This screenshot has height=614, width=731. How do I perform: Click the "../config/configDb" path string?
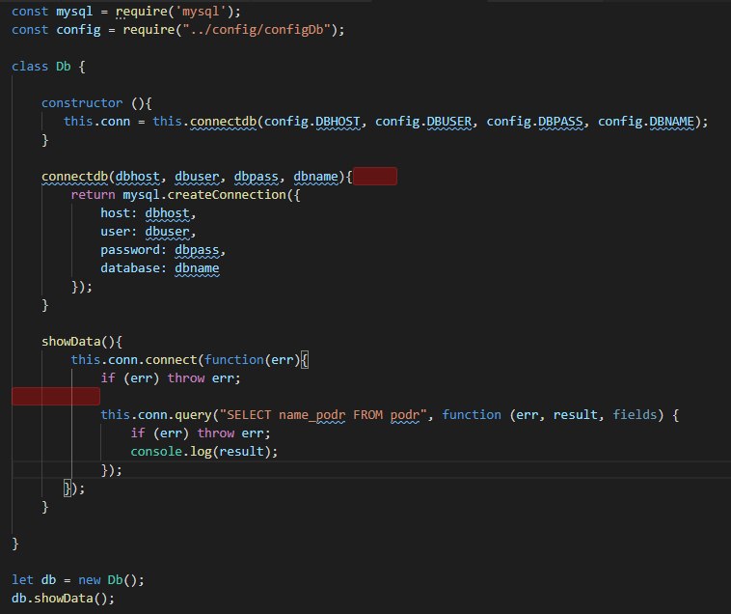pos(257,30)
